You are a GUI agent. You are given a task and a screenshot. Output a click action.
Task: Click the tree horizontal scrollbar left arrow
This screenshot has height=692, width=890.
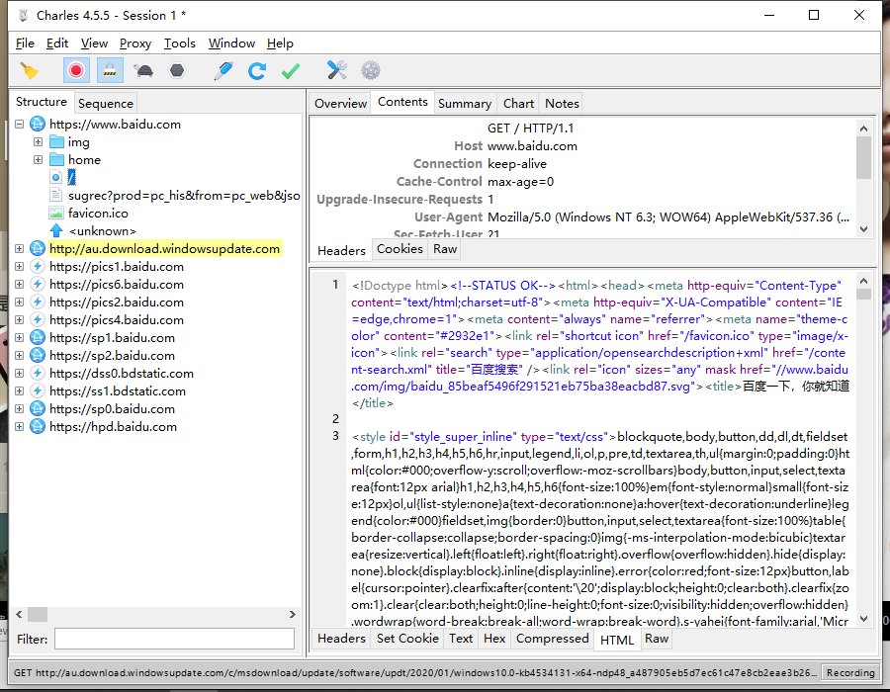pyautogui.click(x=20, y=614)
